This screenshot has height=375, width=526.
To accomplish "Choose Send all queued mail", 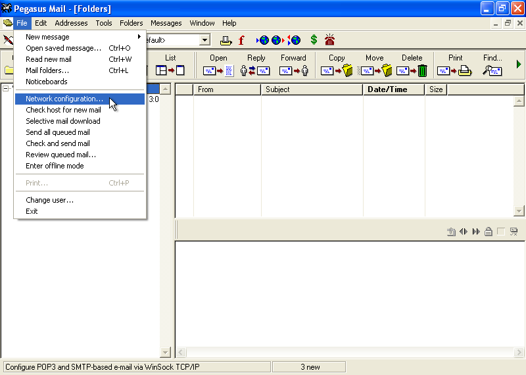I will click(x=80, y=132).
